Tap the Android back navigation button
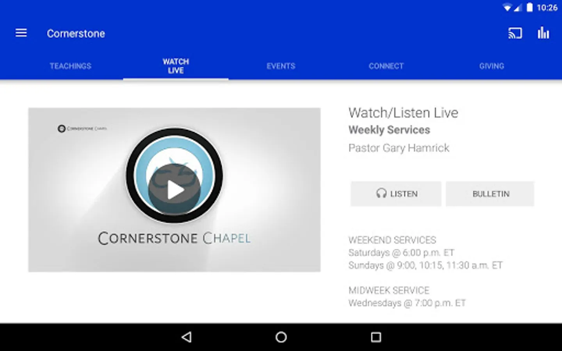562x351 pixels. coord(187,337)
